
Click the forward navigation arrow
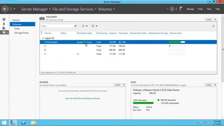(10, 9)
